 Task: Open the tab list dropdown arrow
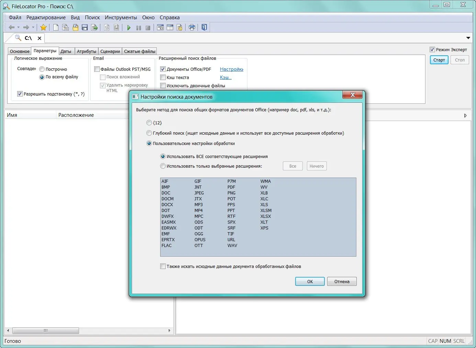(x=468, y=38)
